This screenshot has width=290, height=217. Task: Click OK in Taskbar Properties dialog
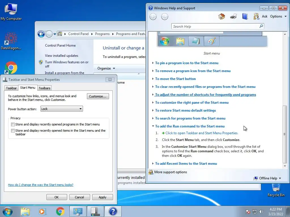57,197
